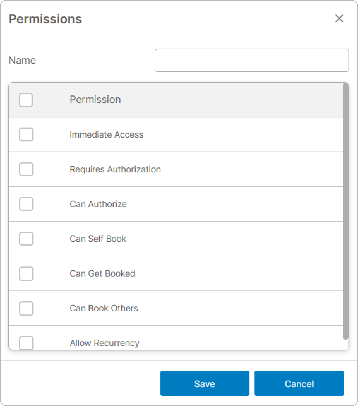Image resolution: width=358 pixels, height=406 pixels.
Task: Click the Save button
Action: (x=205, y=383)
